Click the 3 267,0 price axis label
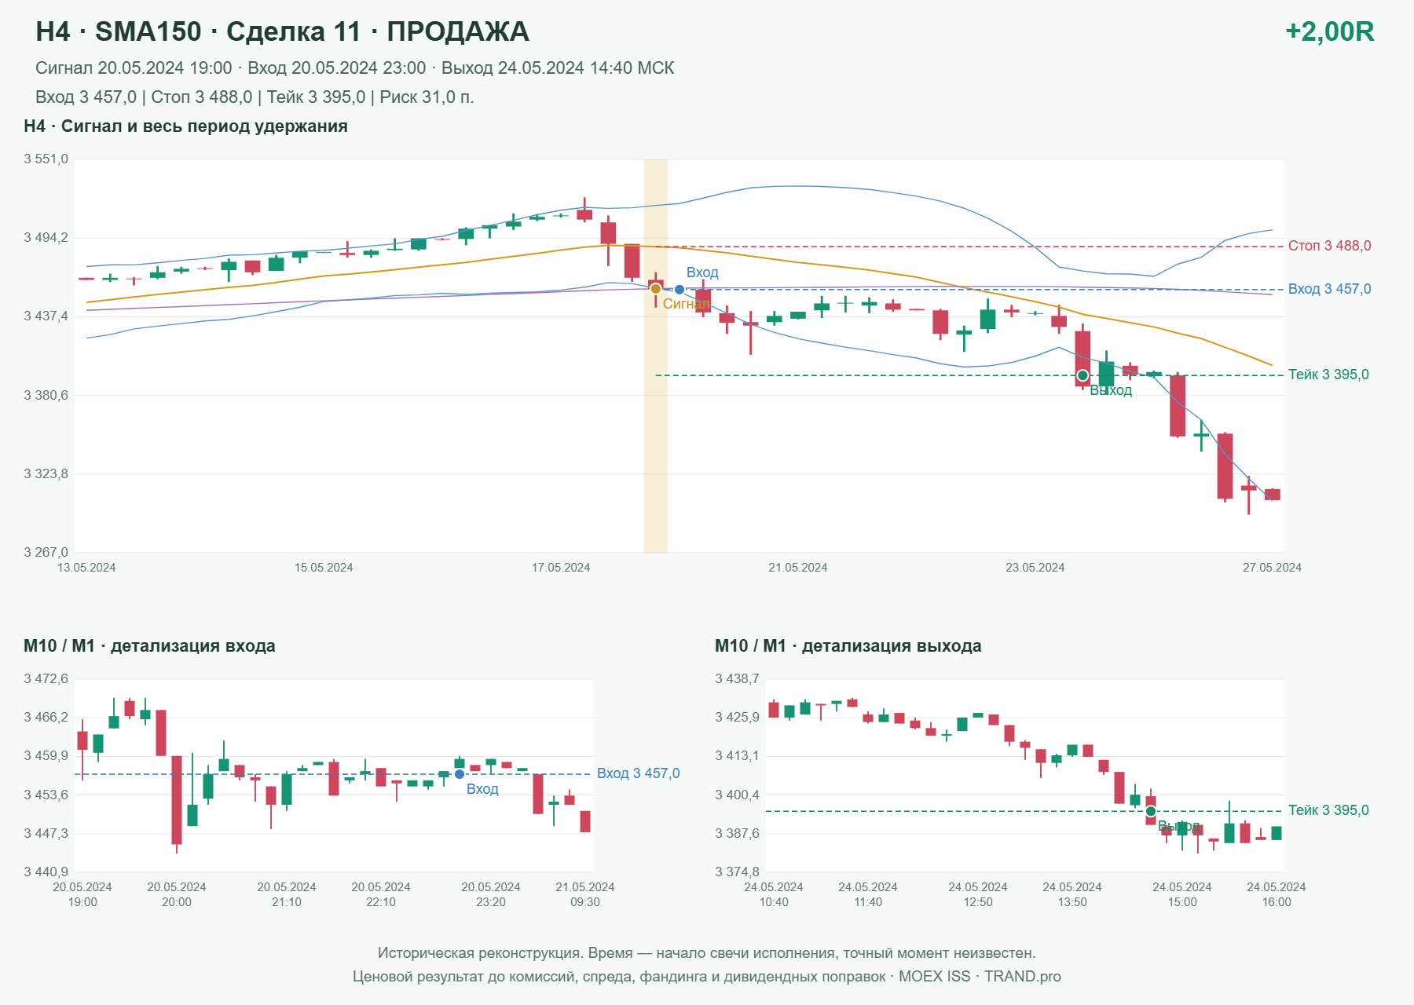The width and height of the screenshot is (1414, 1005). click(x=46, y=553)
